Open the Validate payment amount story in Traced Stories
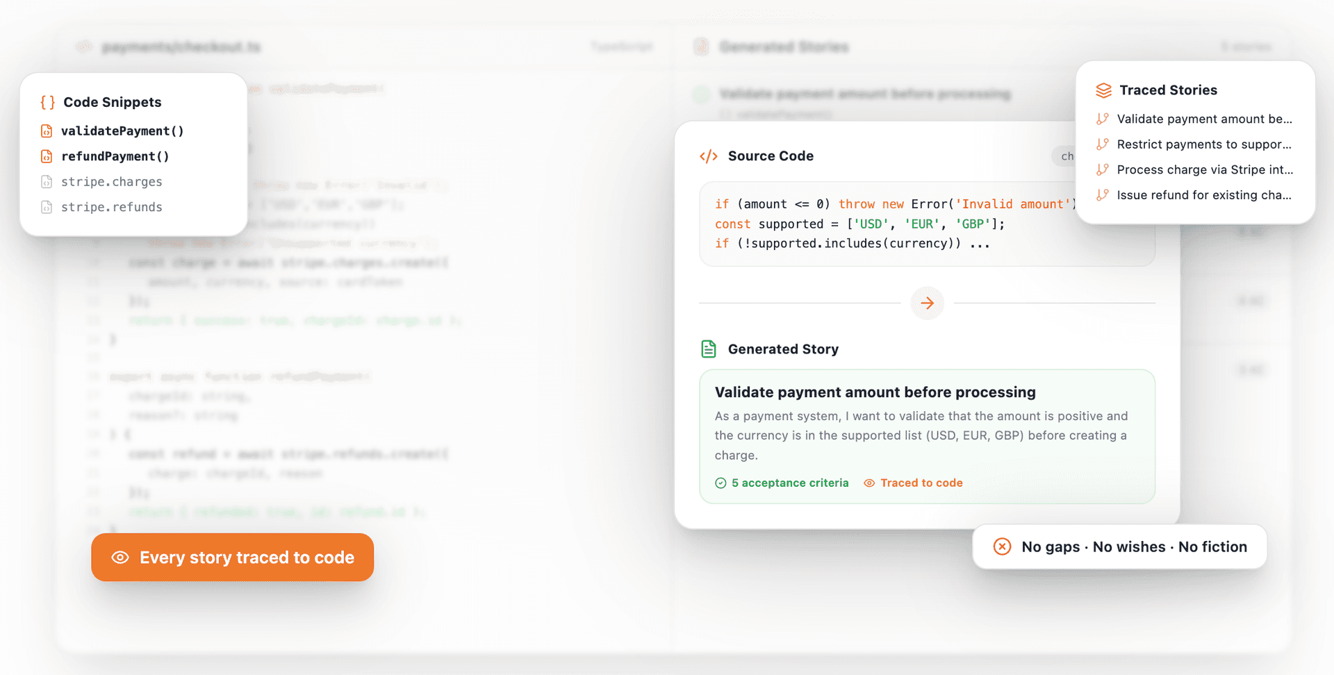Viewport: 1334px width, 675px height. pos(1204,119)
